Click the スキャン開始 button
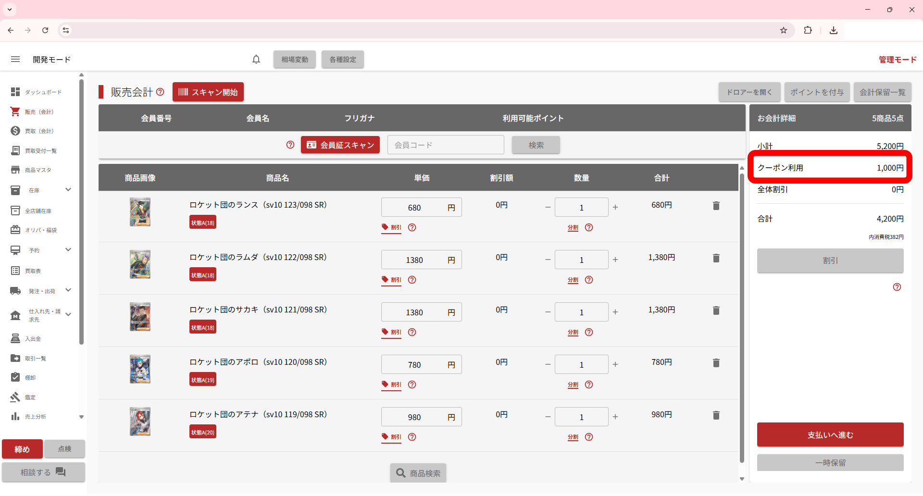Viewport: 923px width, 496px height. [x=208, y=92]
